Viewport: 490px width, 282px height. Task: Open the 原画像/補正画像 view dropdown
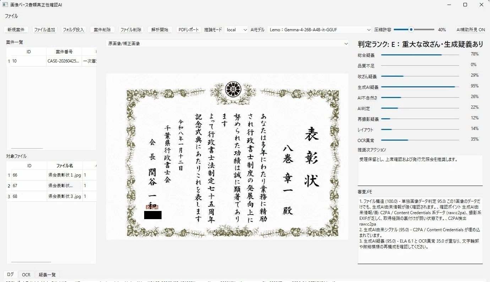(227, 43)
